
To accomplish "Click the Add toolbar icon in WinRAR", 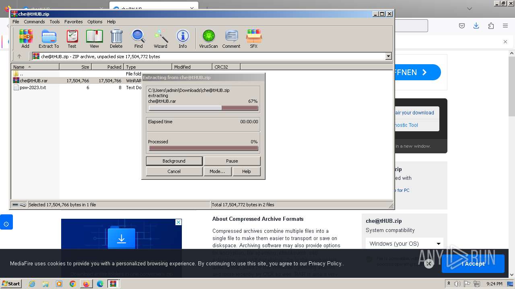I will [x=25, y=39].
